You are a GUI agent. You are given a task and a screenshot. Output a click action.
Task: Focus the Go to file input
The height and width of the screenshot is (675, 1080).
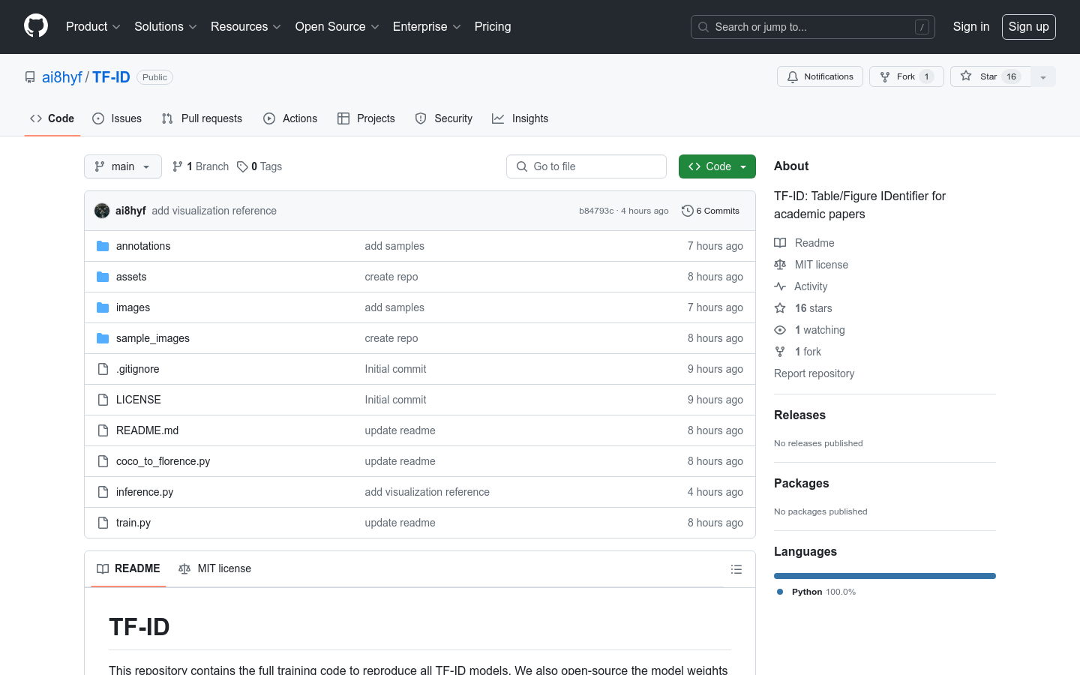click(586, 166)
